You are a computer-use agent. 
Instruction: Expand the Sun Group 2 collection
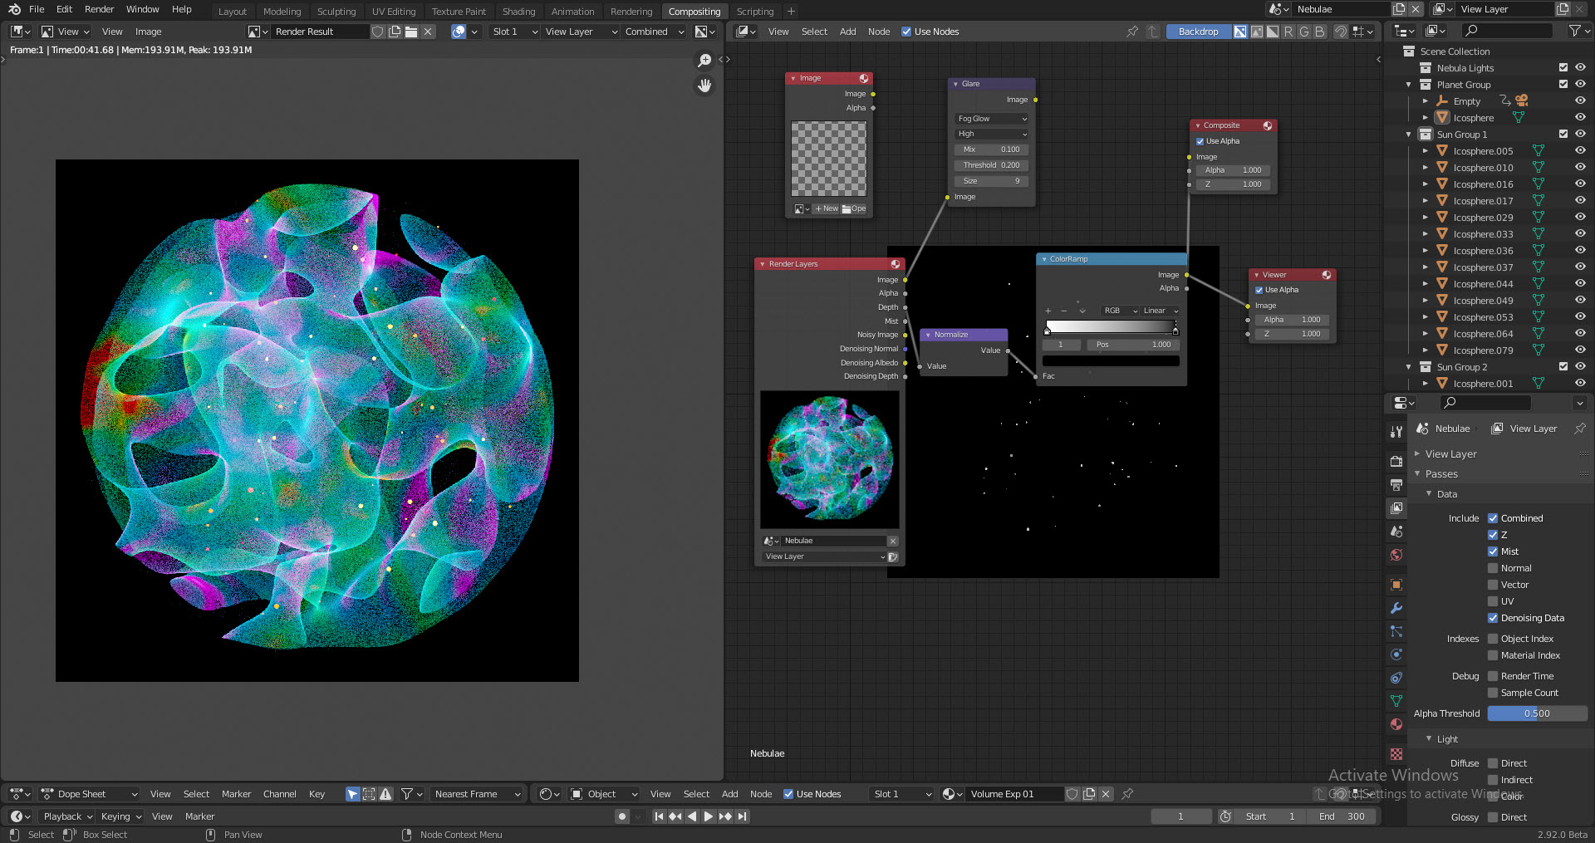[x=1407, y=366]
